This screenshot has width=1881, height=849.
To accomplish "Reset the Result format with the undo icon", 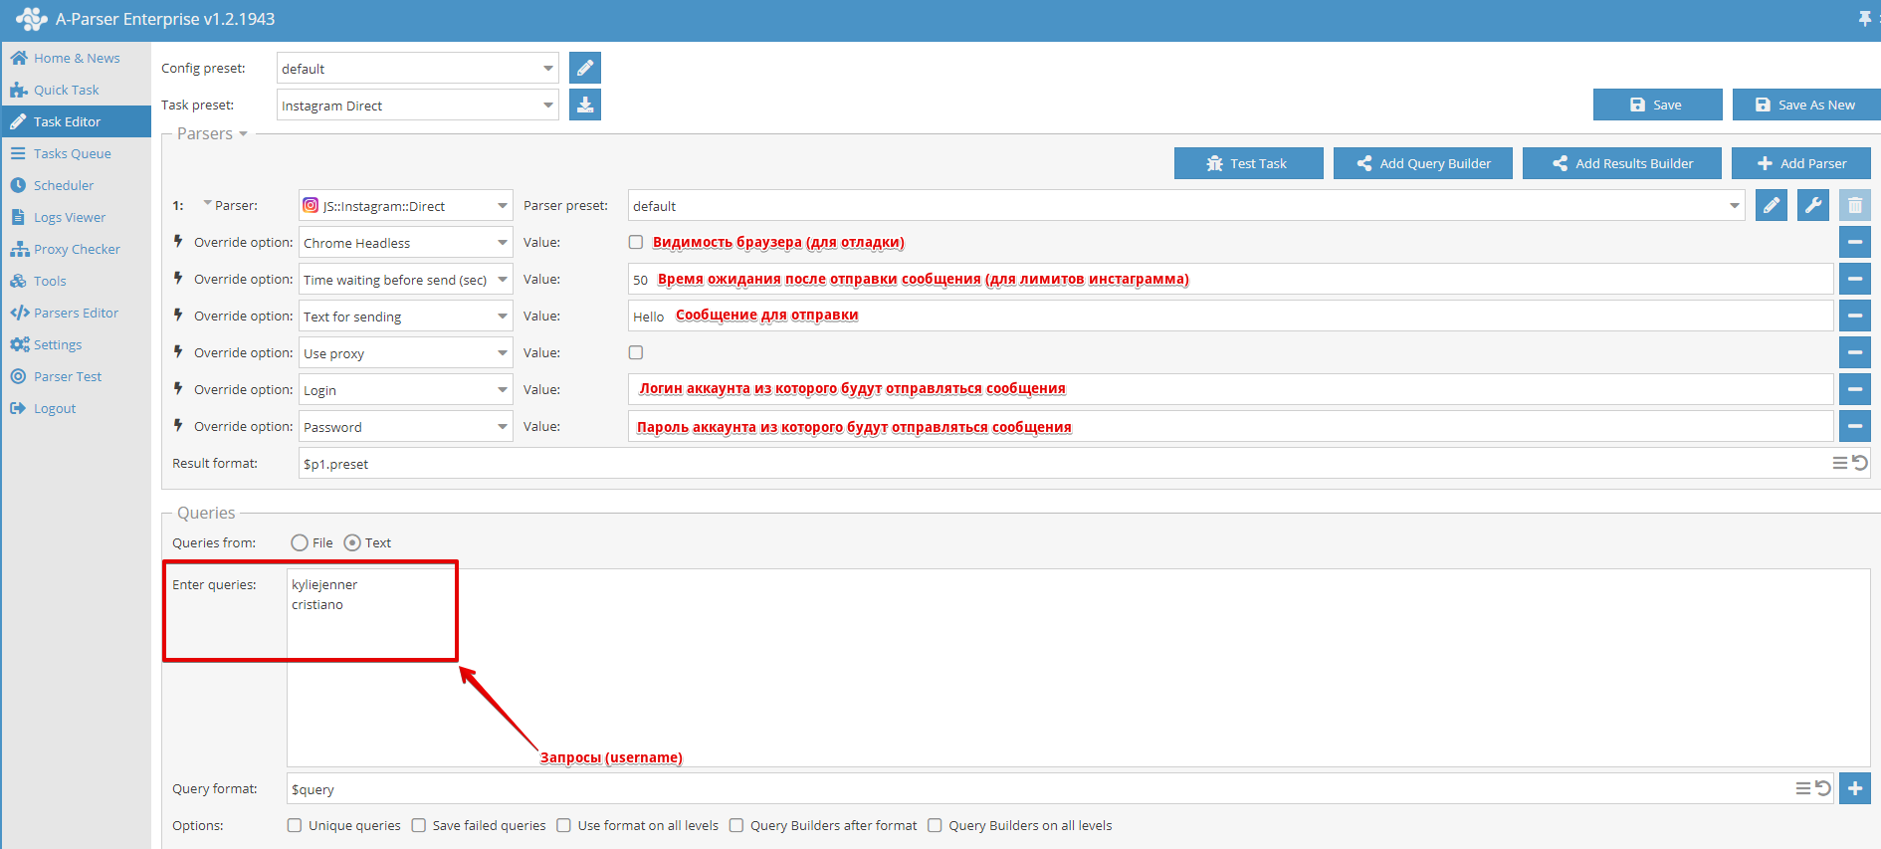I will (x=1859, y=463).
